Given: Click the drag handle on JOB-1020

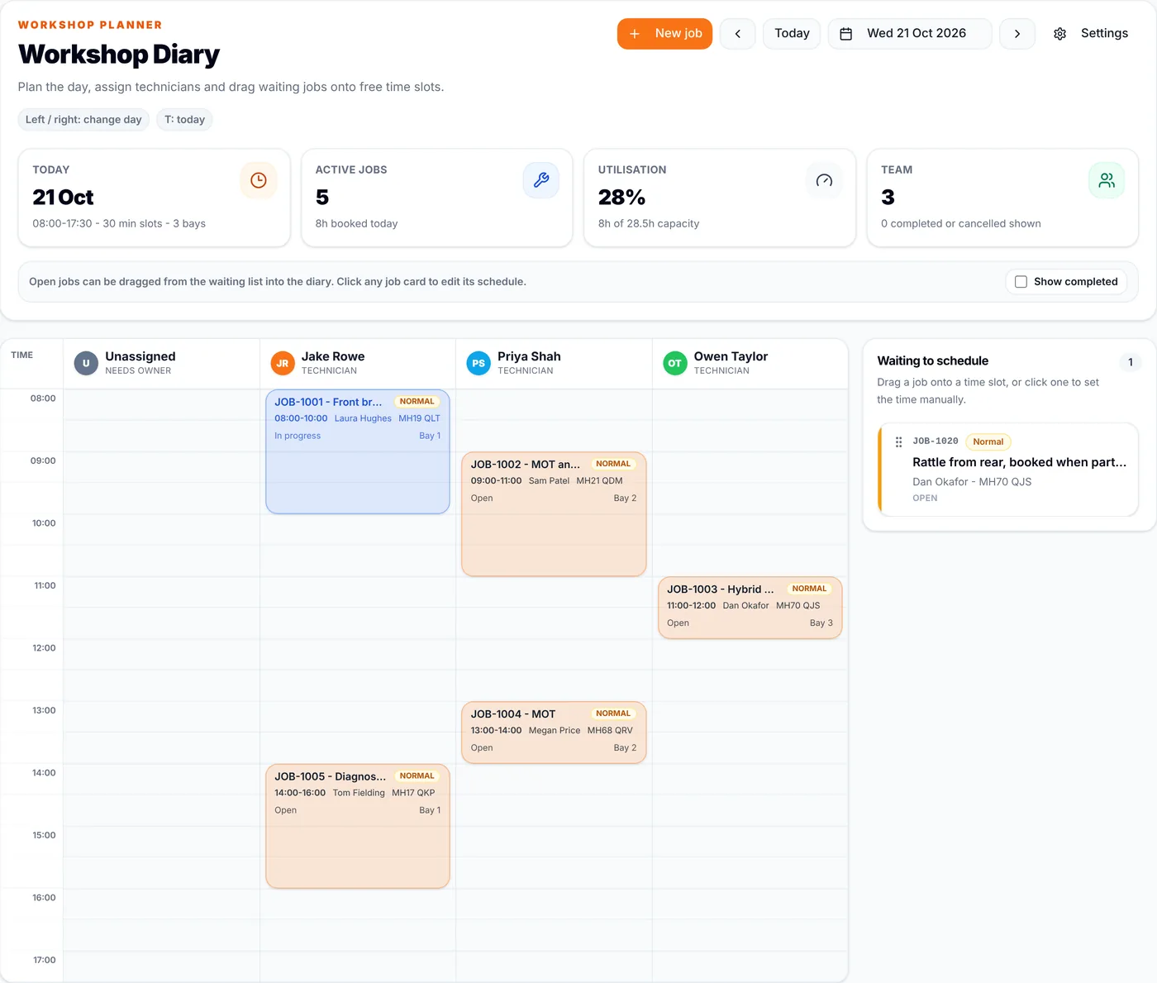Looking at the screenshot, I should [899, 442].
